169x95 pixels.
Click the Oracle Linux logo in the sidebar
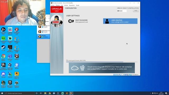pyautogui.click(x=57, y=9)
